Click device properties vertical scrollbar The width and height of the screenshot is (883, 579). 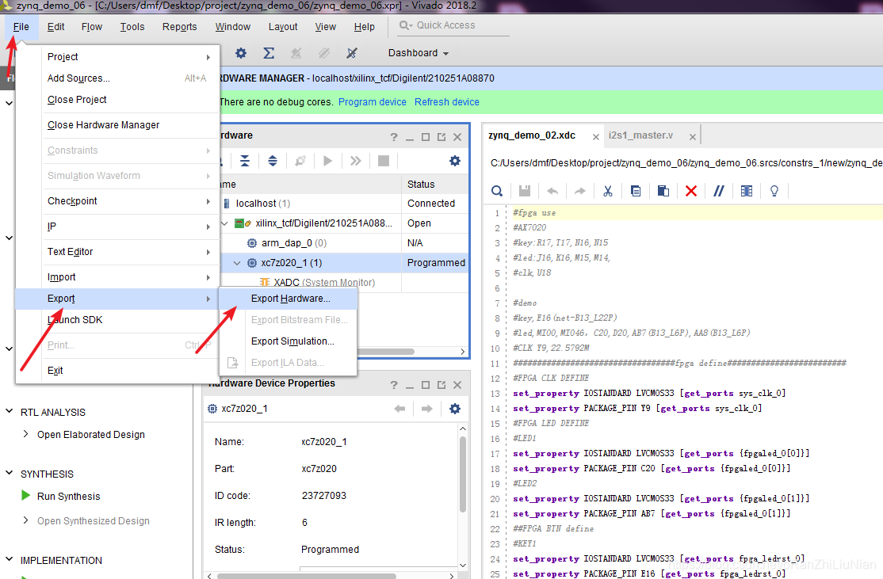pos(463,474)
